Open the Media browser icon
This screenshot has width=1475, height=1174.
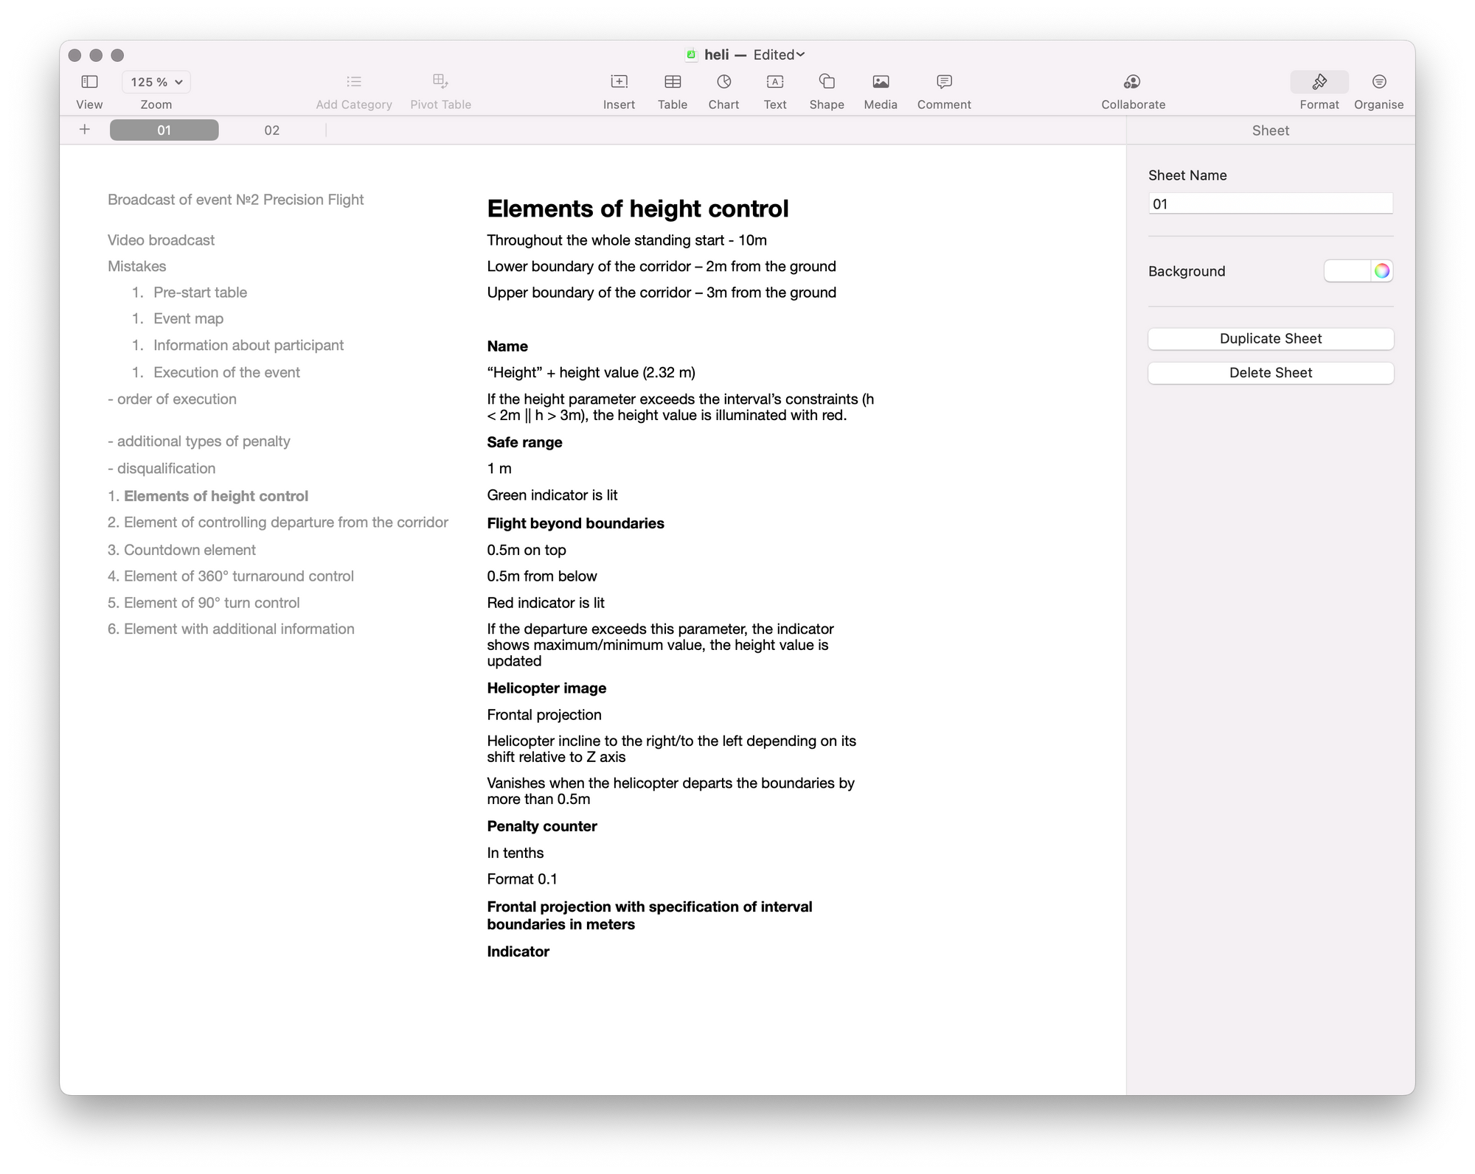(x=880, y=82)
